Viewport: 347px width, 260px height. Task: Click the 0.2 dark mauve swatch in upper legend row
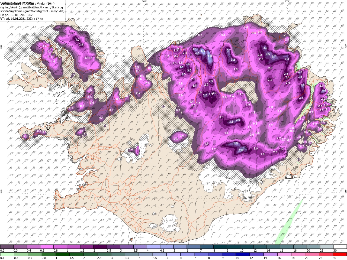point(7,247)
